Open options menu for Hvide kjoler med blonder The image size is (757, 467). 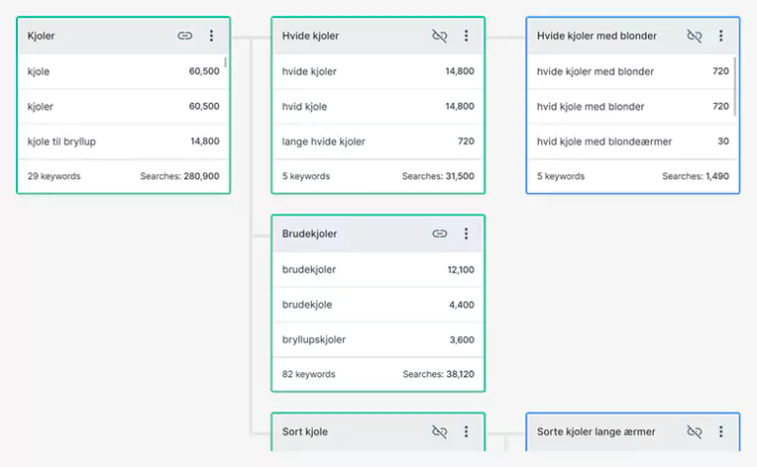pos(720,36)
